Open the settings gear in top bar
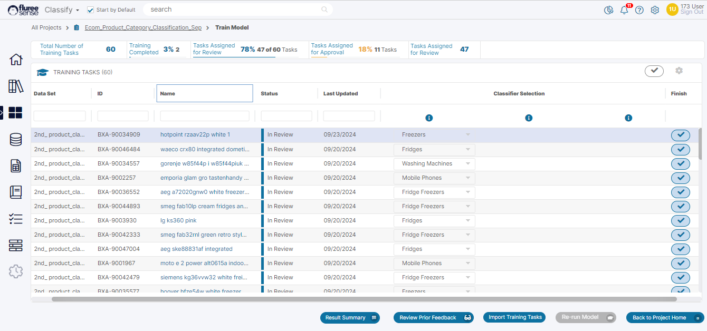 click(x=655, y=10)
